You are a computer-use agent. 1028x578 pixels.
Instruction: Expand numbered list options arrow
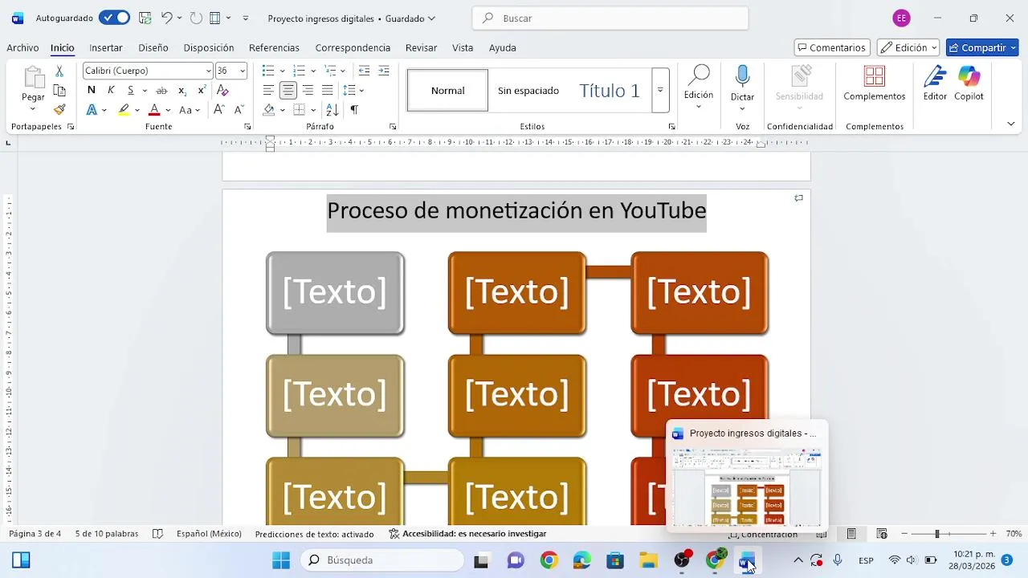(x=312, y=71)
